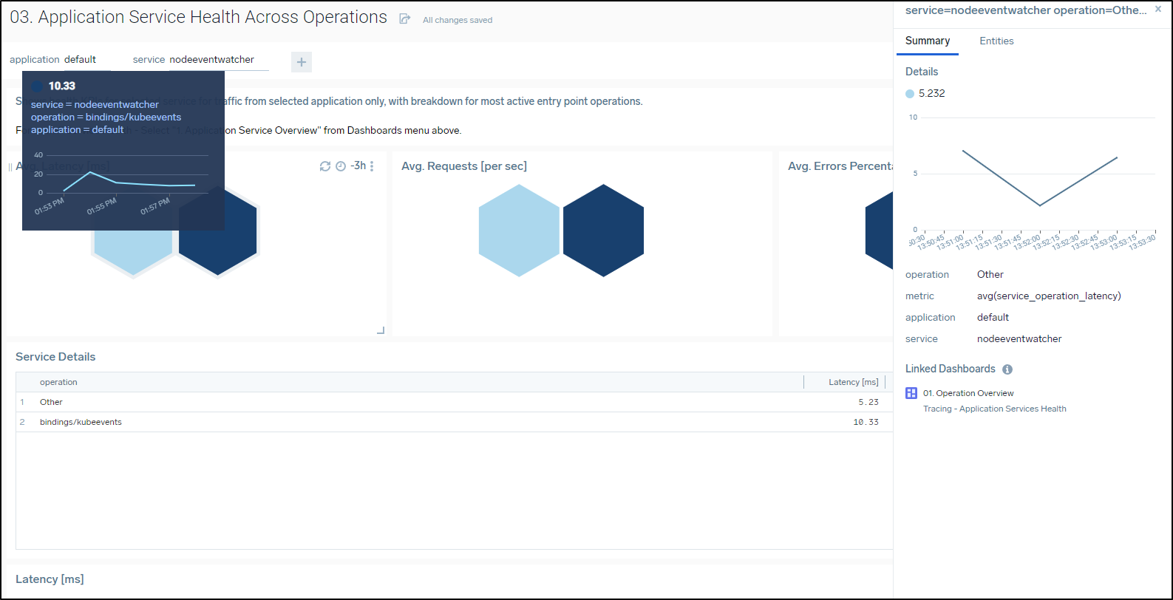Viewport: 1173px width, 600px height.
Task: Add a new filter with the plus button
Action: click(302, 62)
